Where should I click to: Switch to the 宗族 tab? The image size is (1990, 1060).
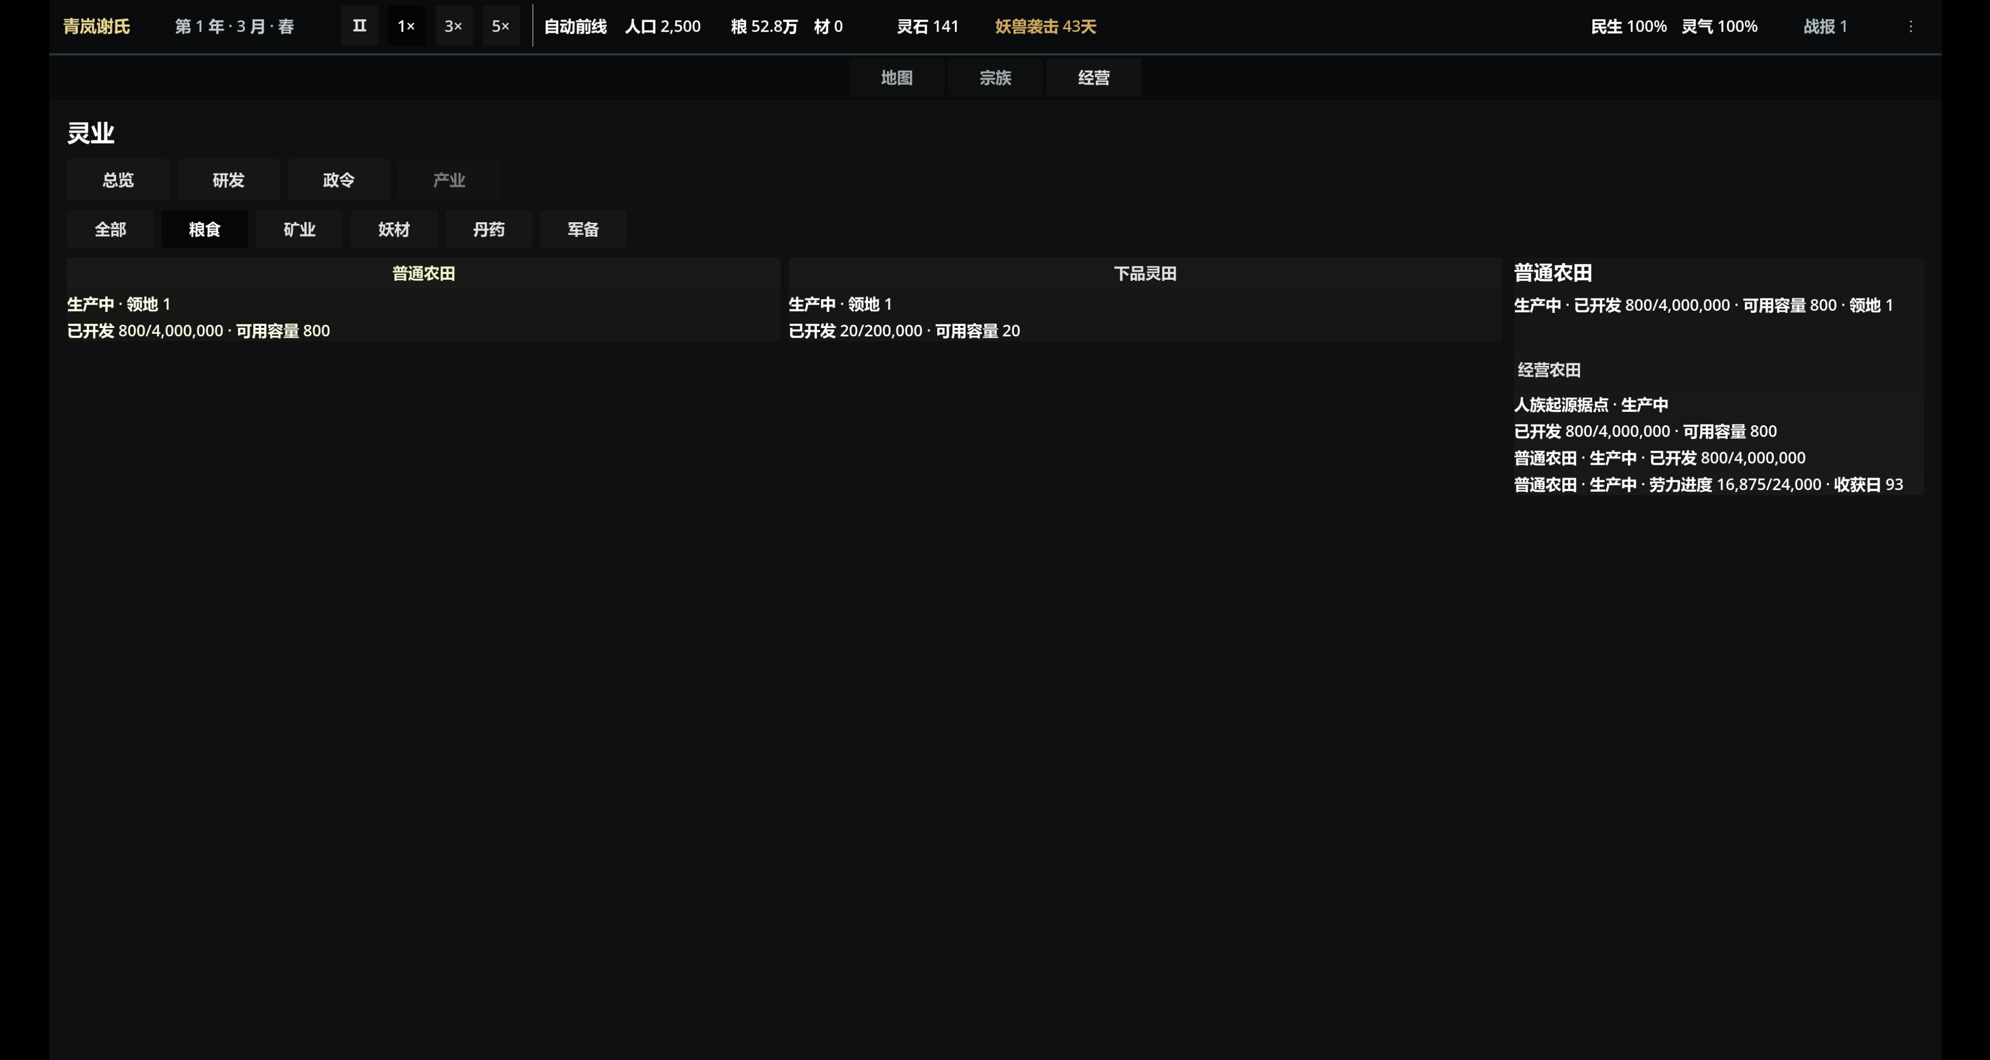click(x=995, y=77)
